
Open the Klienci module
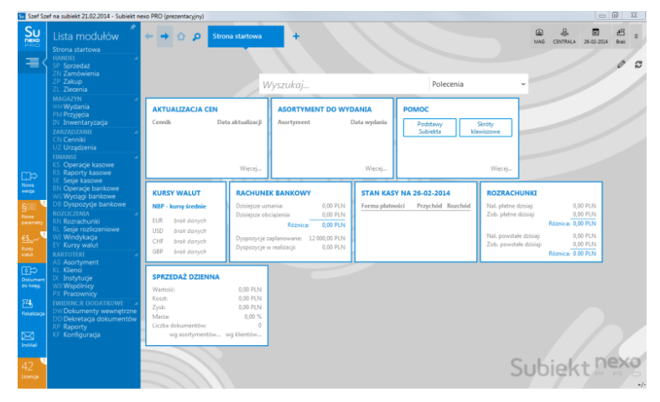[x=72, y=270]
